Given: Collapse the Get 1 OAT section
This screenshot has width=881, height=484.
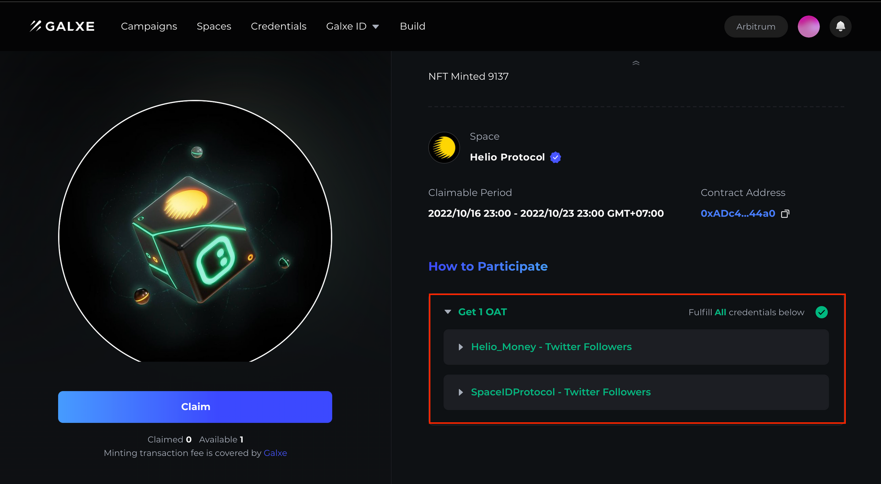Looking at the screenshot, I should click(448, 312).
